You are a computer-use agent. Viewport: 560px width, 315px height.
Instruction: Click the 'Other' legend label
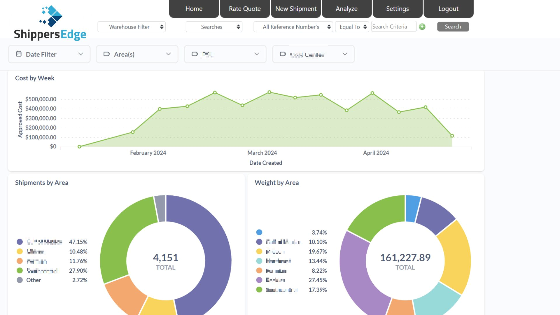pyautogui.click(x=34, y=280)
